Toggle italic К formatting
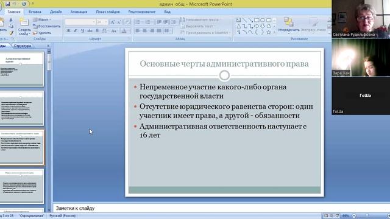The width and height of the screenshot is (390, 219). pyautogui.click(x=75, y=31)
